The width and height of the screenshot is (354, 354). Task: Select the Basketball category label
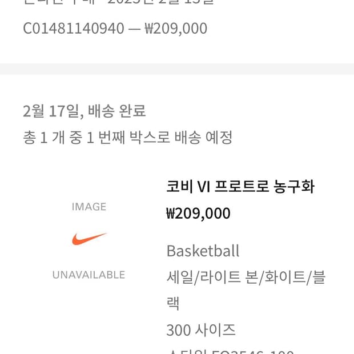pyautogui.click(x=203, y=251)
